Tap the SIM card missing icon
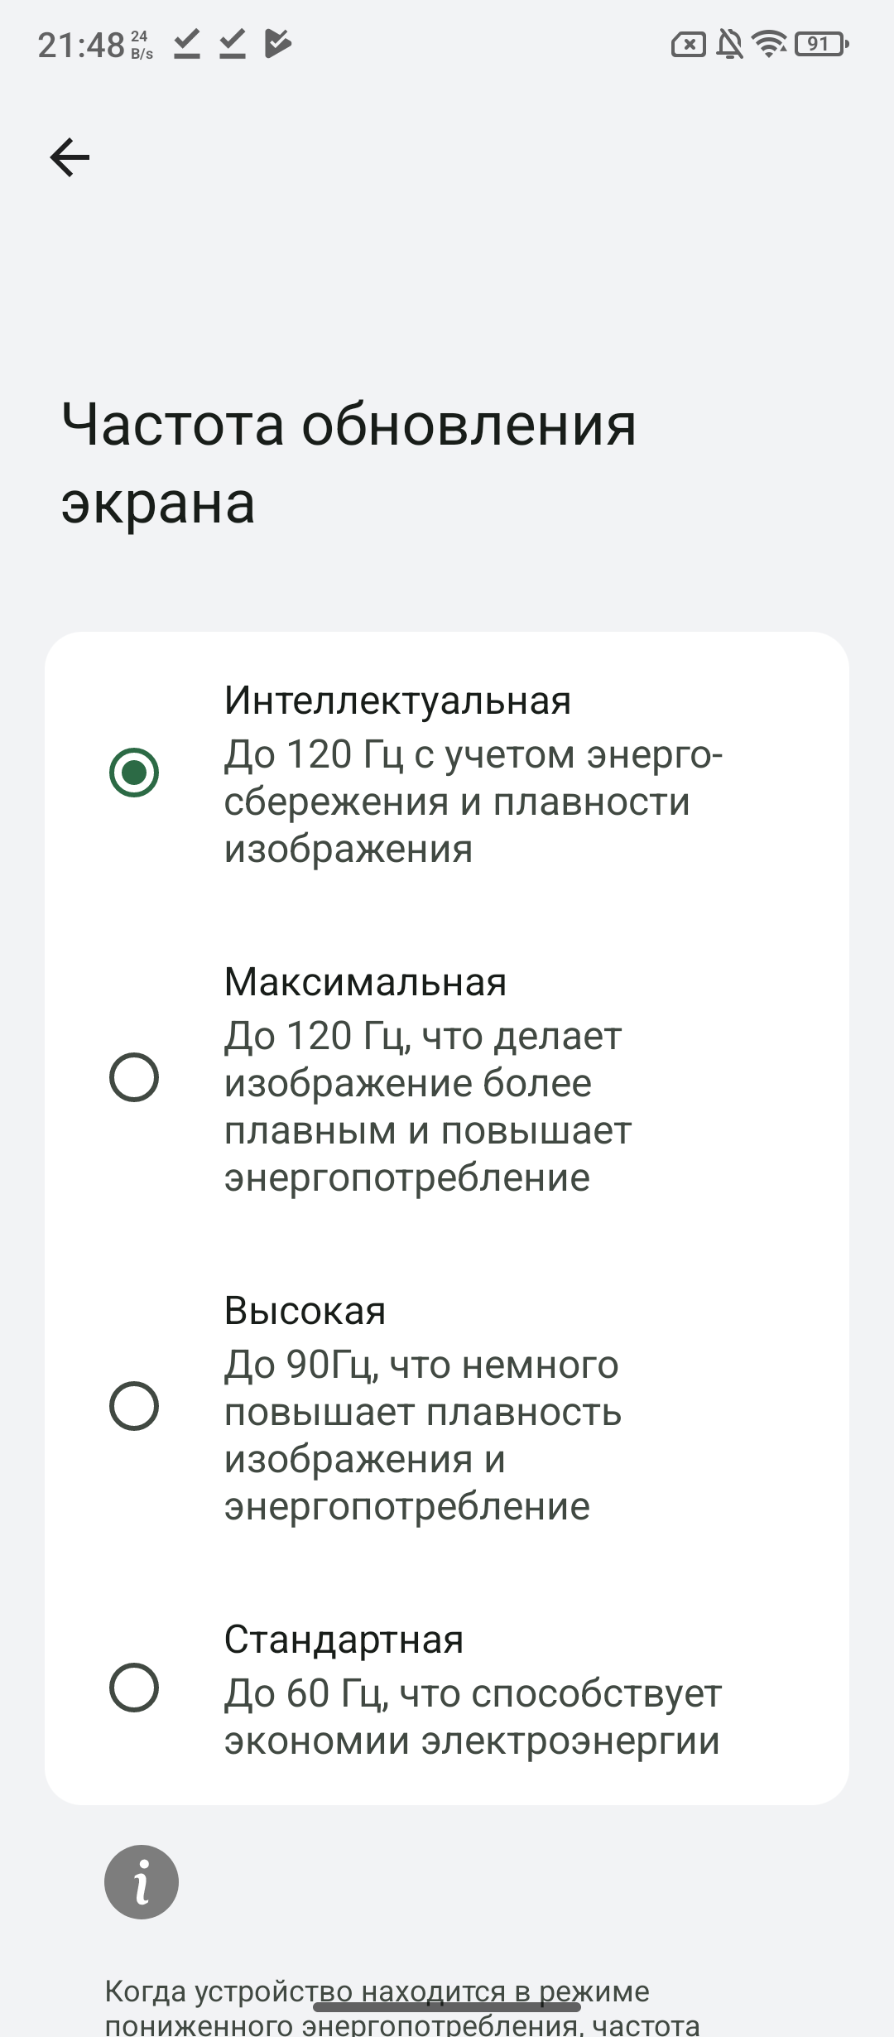This screenshot has width=894, height=2037. coord(688,44)
